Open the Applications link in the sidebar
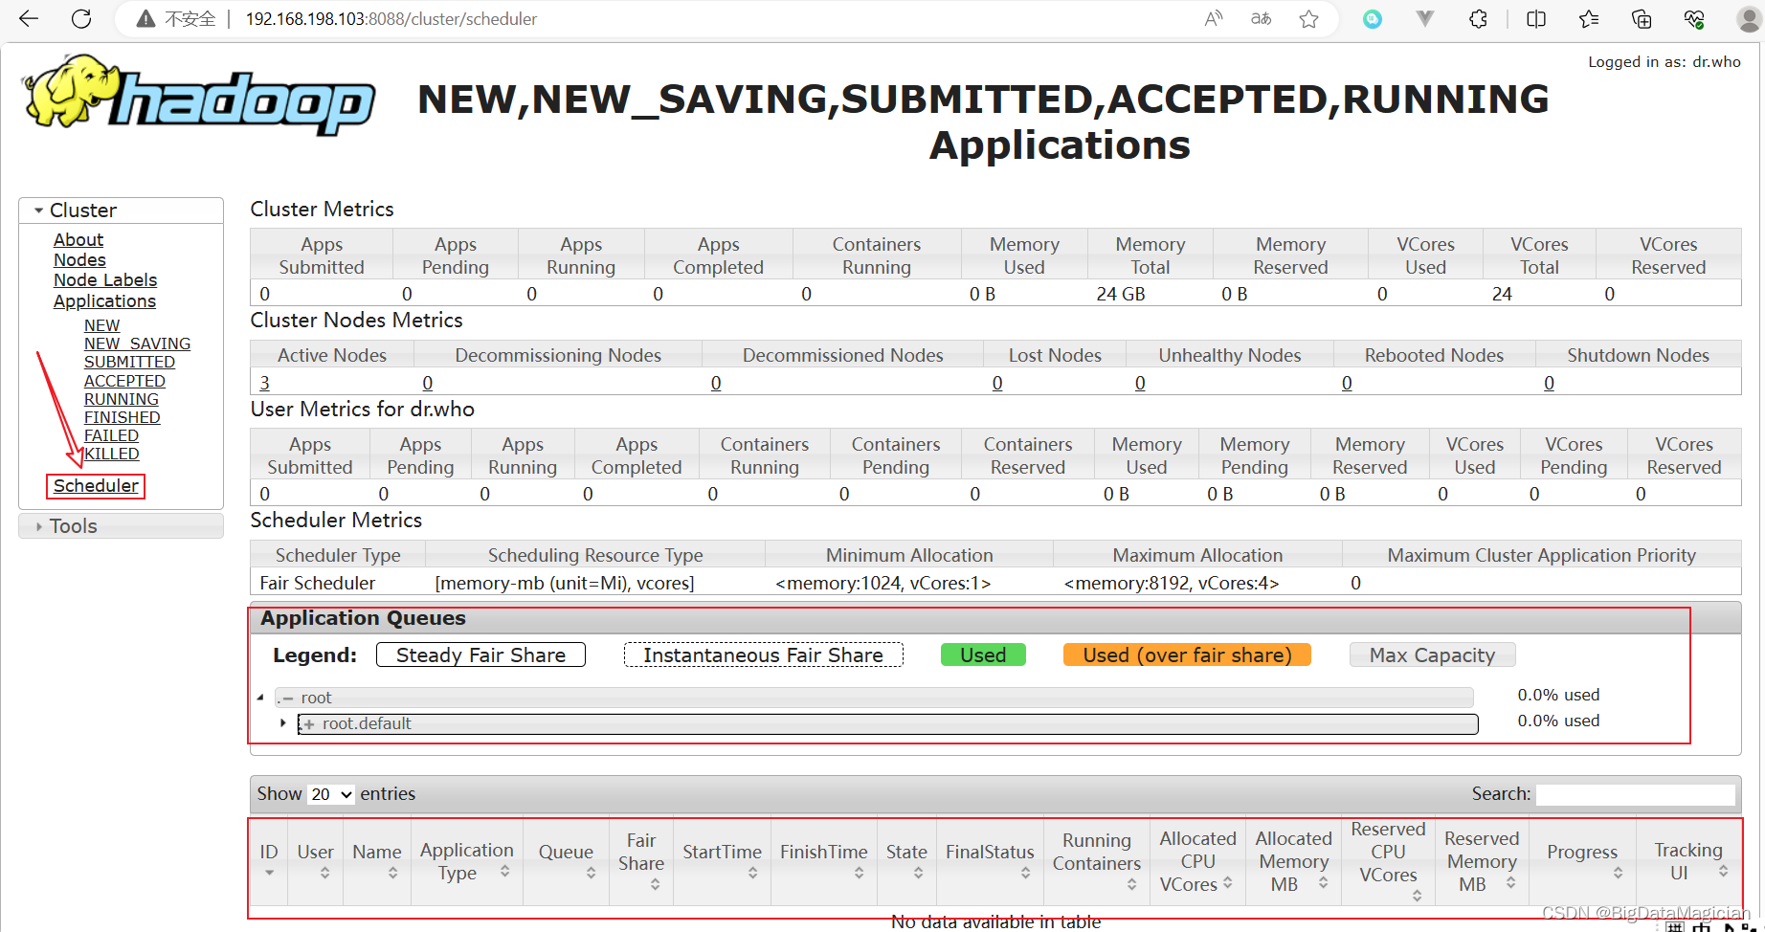 click(104, 301)
